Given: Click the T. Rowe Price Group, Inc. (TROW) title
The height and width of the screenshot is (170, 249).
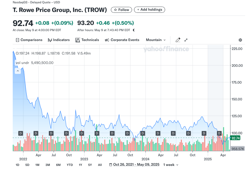Looking at the screenshot, I should coord(60,10).
